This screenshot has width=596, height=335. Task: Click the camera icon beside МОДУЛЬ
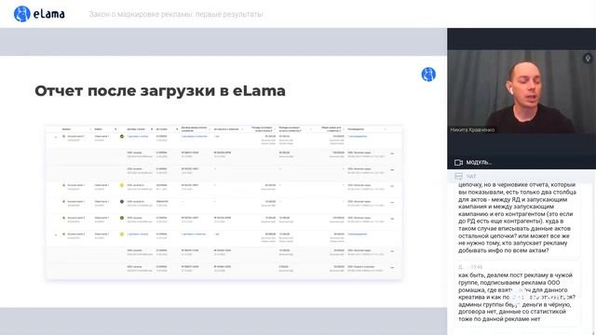[458, 162]
